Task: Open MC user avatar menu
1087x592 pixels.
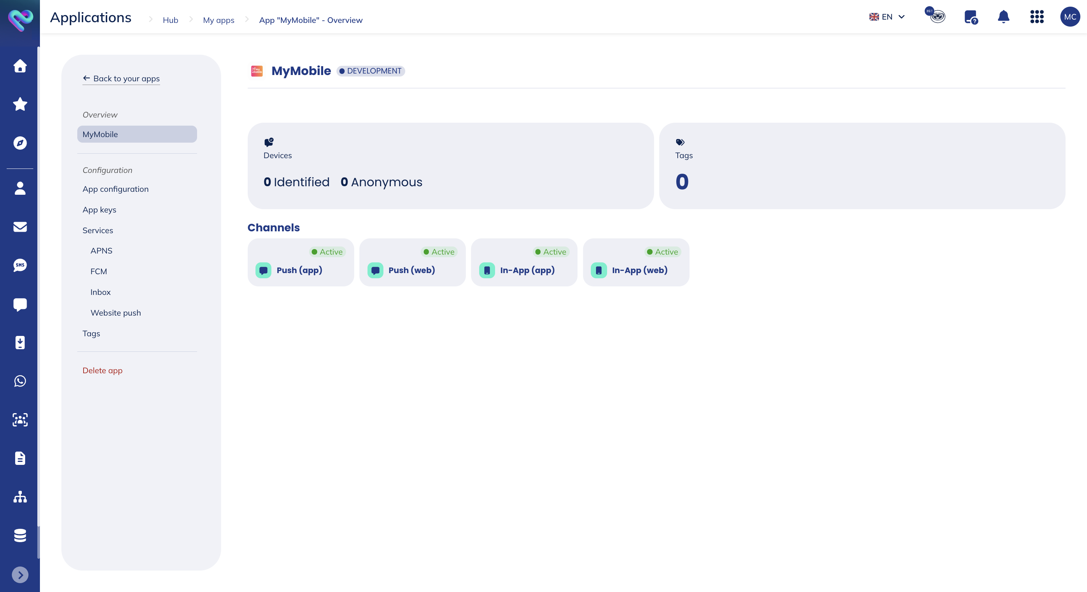Action: 1070,17
